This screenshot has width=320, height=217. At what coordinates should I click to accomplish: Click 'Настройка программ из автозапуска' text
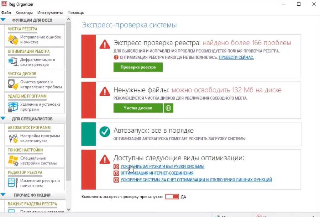click(40, 138)
